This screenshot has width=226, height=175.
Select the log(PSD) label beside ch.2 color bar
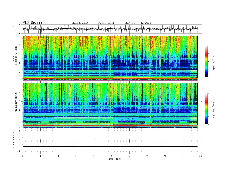(213, 110)
